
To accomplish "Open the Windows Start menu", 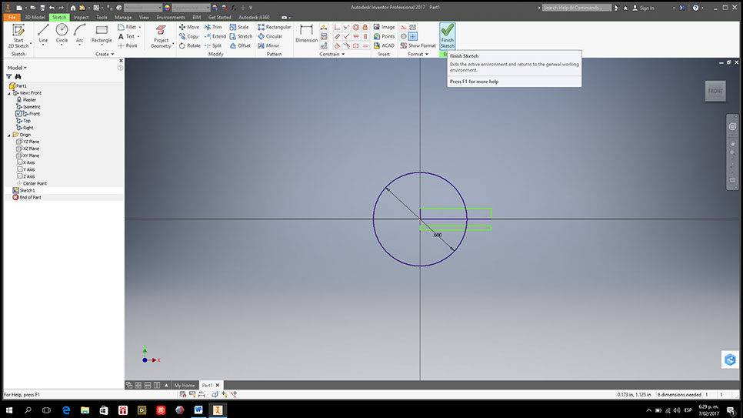I will [x=9, y=410].
